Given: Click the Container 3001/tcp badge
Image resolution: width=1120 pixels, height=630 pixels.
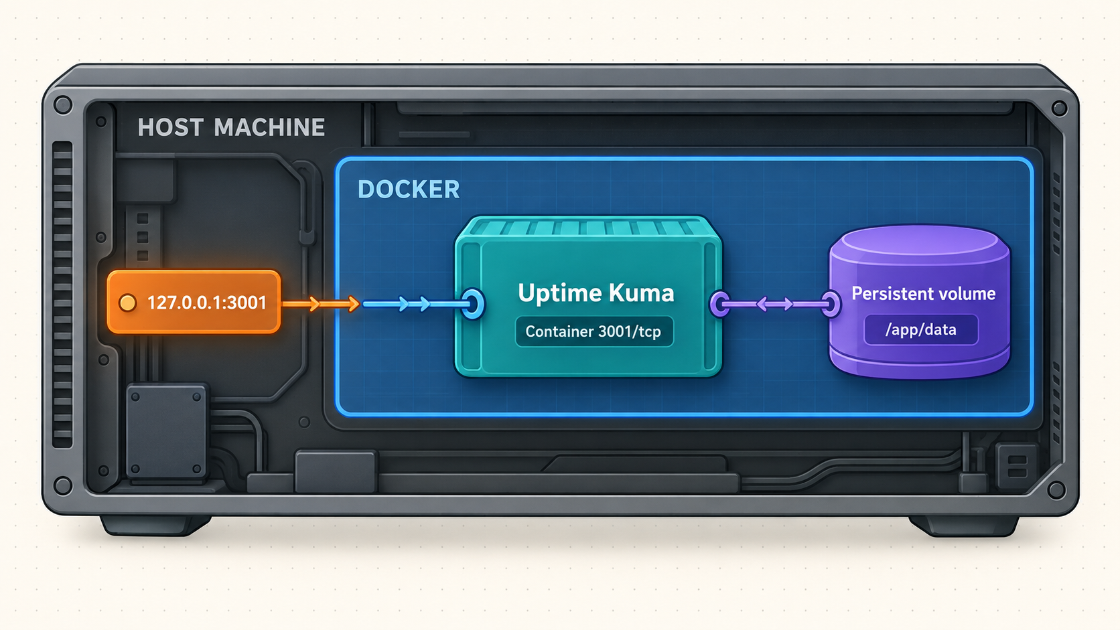Looking at the screenshot, I should point(593,331).
